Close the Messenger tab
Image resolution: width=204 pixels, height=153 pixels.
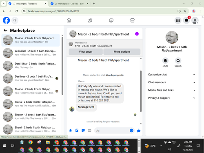(x=45, y=4)
